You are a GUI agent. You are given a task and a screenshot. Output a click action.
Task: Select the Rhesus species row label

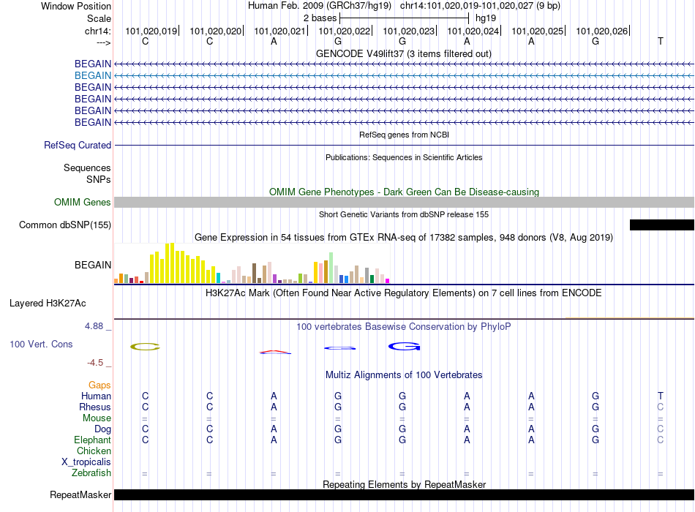[95, 407]
